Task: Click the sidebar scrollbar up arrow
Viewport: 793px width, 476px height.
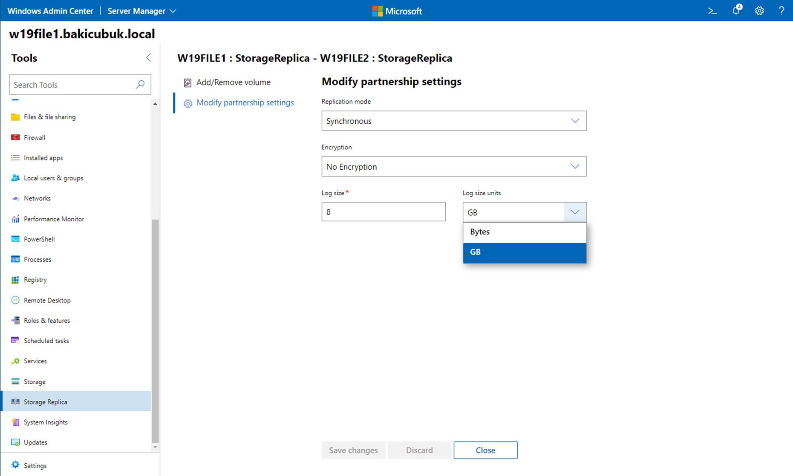Action: [x=155, y=104]
